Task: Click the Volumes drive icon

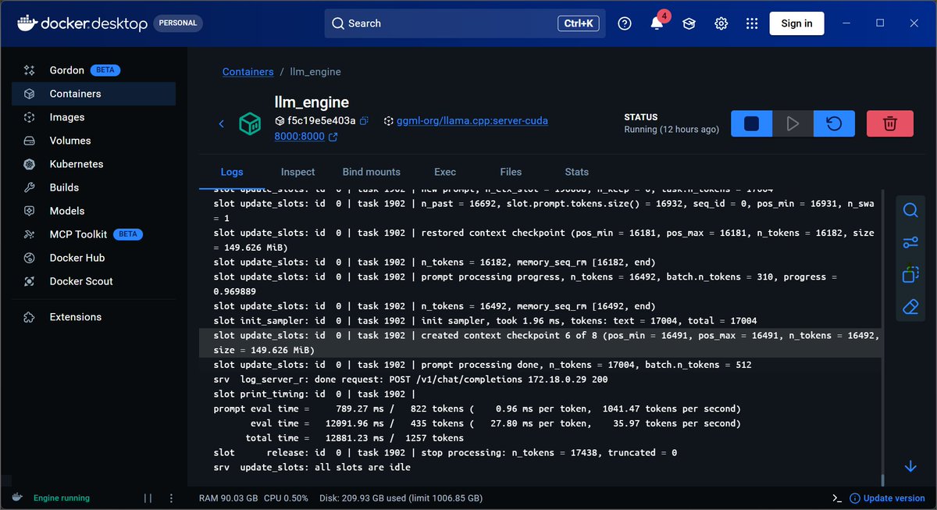Action: coord(30,141)
